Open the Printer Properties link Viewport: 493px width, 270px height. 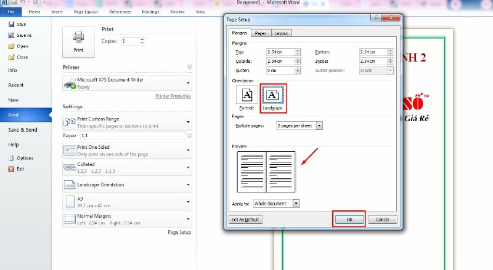[173, 96]
